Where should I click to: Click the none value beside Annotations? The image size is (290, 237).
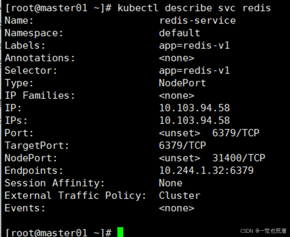click(176, 58)
